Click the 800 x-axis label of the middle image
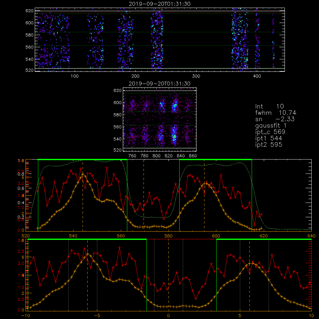This screenshot has width=319, height=319. [x=156, y=156]
